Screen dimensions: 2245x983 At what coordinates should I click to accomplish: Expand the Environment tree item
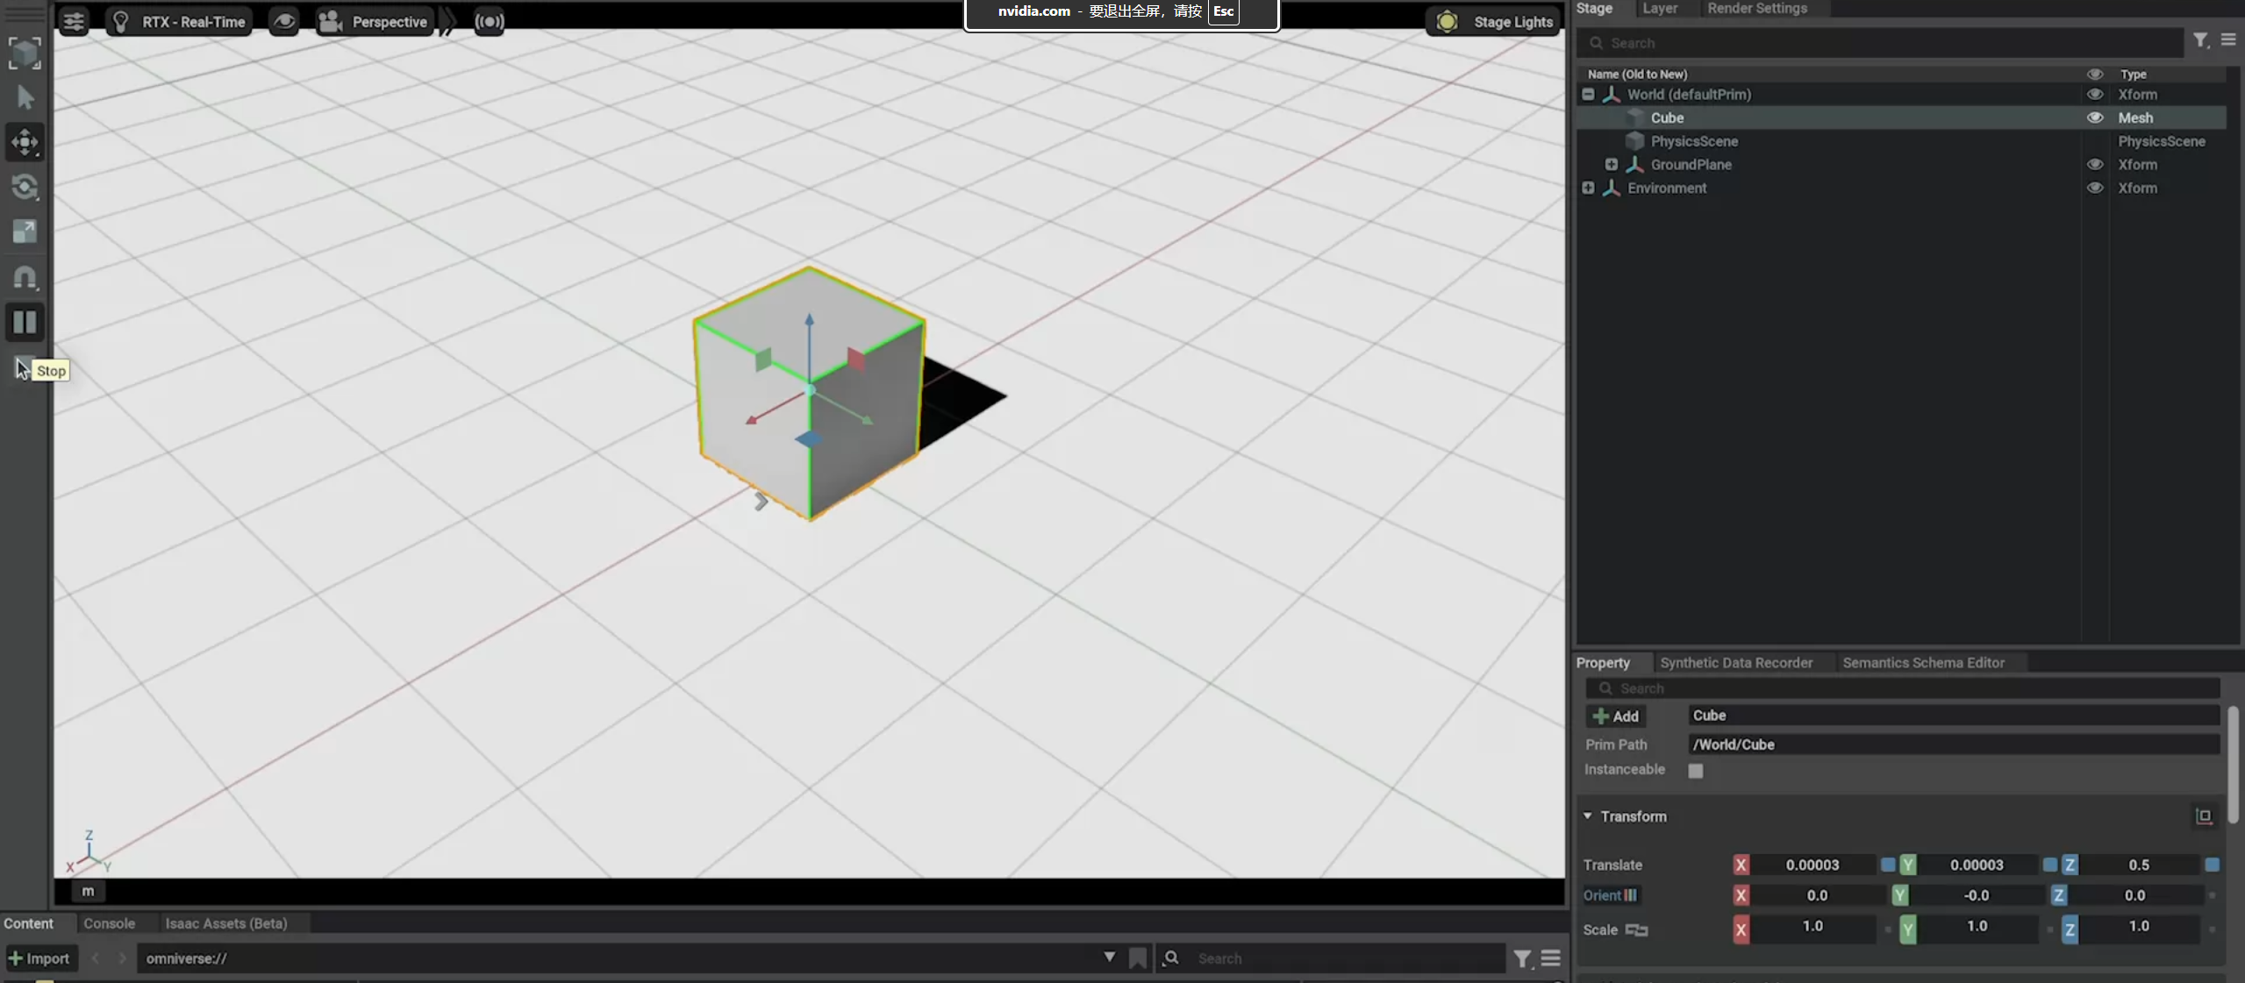[1588, 189]
